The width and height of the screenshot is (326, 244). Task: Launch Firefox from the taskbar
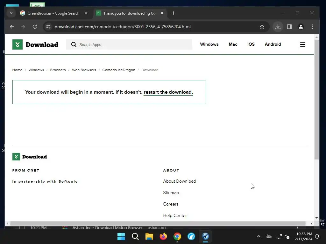point(163,236)
